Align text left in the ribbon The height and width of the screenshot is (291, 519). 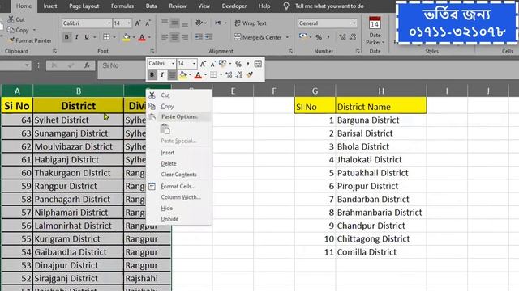tap(165, 37)
